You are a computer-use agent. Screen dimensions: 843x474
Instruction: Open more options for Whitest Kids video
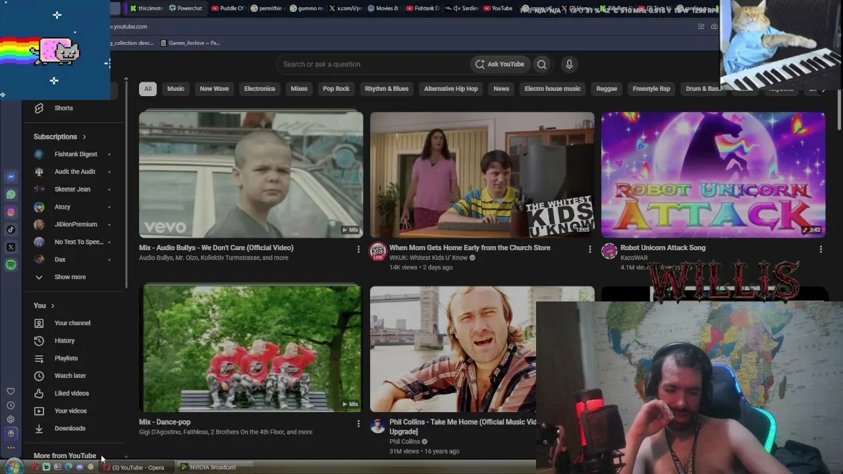pyautogui.click(x=589, y=249)
